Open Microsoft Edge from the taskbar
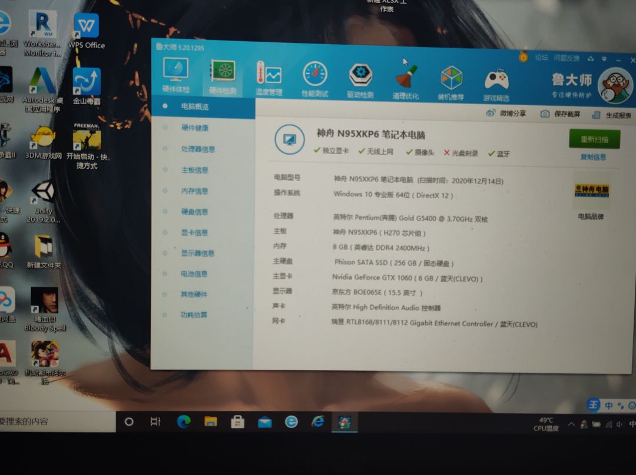The image size is (636, 475). [184, 422]
